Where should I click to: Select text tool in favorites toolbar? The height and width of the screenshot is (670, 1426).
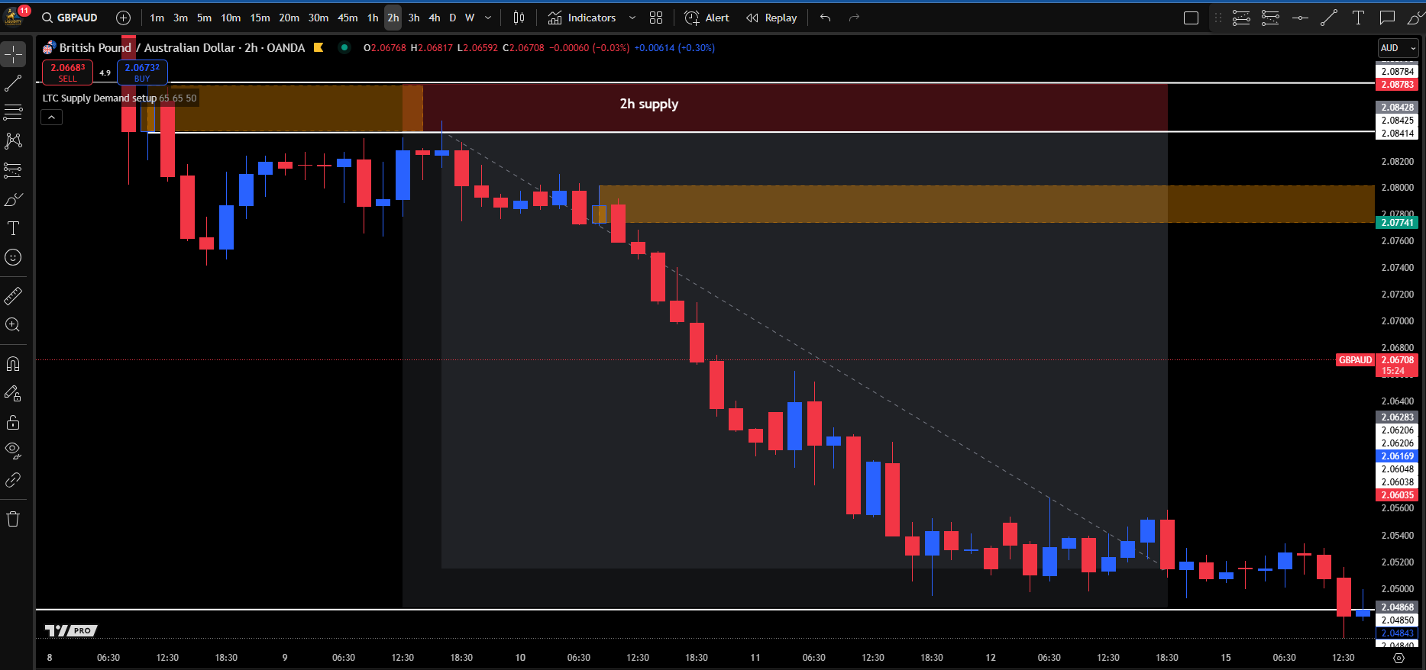pos(1358,18)
